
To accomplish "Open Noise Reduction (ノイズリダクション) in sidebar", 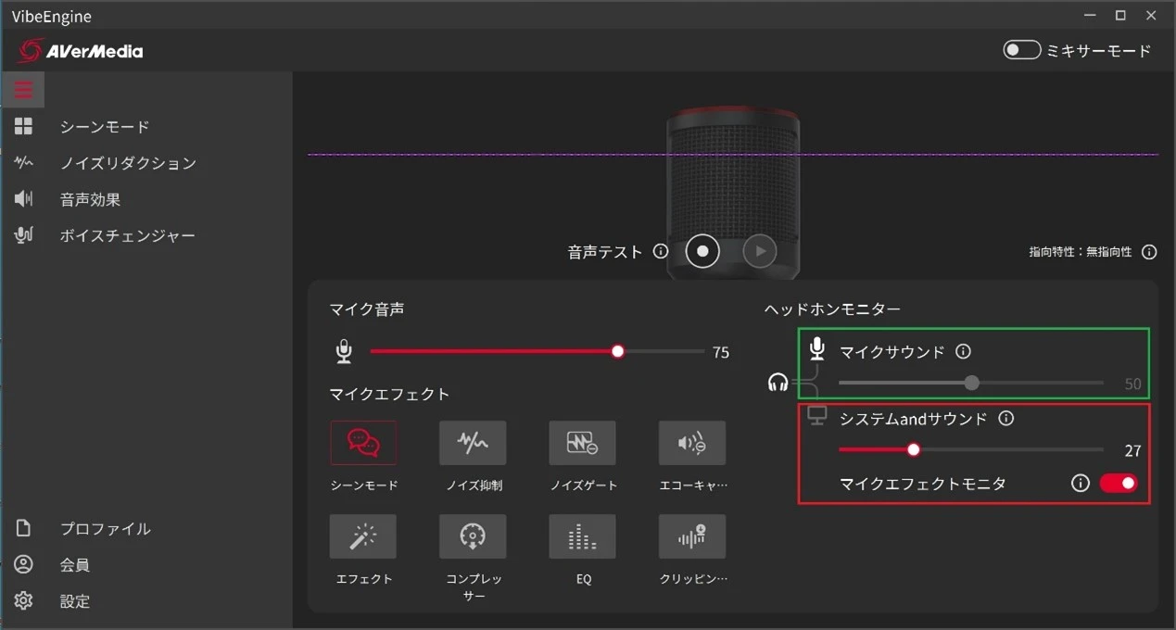I will tap(128, 163).
